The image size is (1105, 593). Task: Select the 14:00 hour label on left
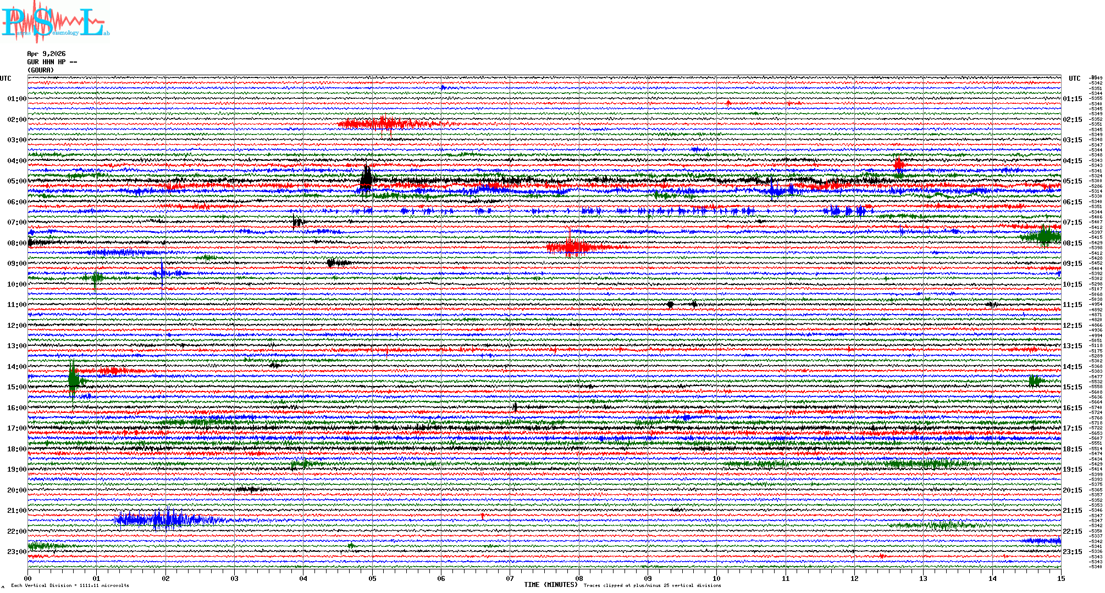(16, 367)
